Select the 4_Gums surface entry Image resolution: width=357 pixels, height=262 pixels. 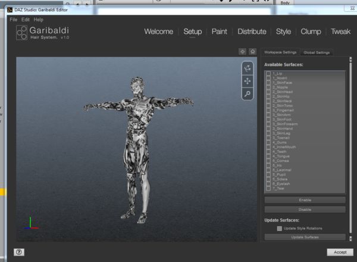(x=305, y=142)
